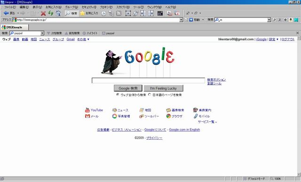Toggle the highlight option in find bar
This screenshot has width=301, height=182.
[x=90, y=33]
